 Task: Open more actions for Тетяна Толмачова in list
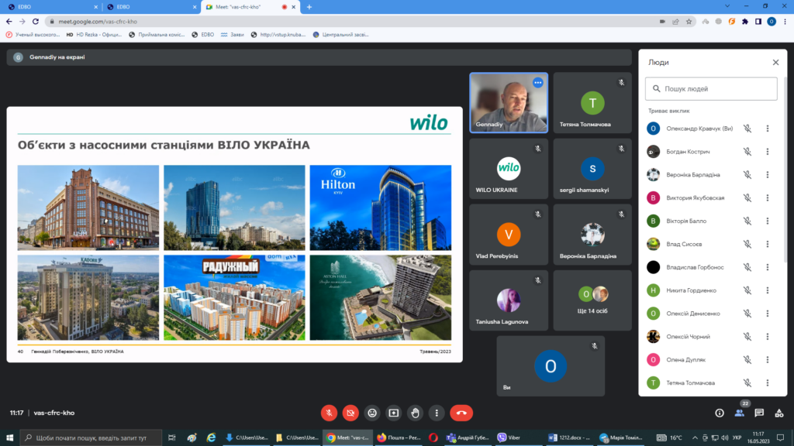768,383
